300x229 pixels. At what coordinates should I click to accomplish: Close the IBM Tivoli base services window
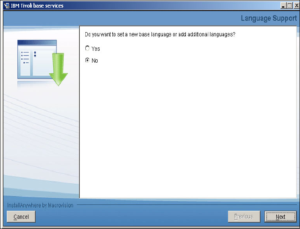[297, 6]
